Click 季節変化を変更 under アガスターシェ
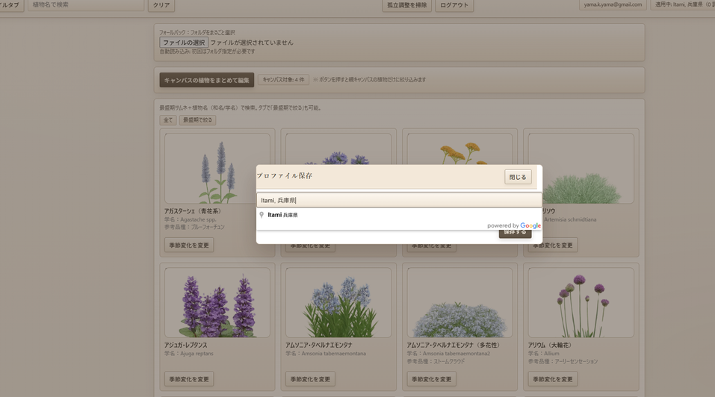 (x=189, y=245)
